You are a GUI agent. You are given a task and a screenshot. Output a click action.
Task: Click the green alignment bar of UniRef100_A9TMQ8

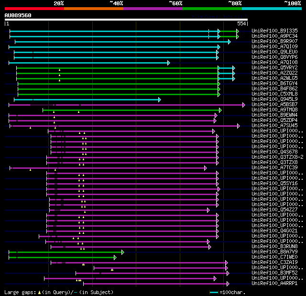131,110
